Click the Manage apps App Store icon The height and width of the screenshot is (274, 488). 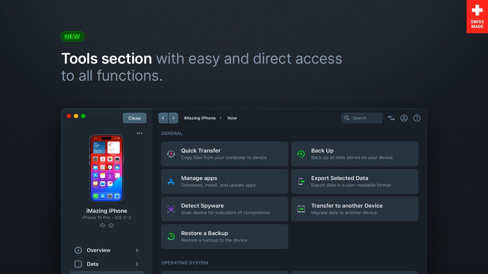coord(171,181)
